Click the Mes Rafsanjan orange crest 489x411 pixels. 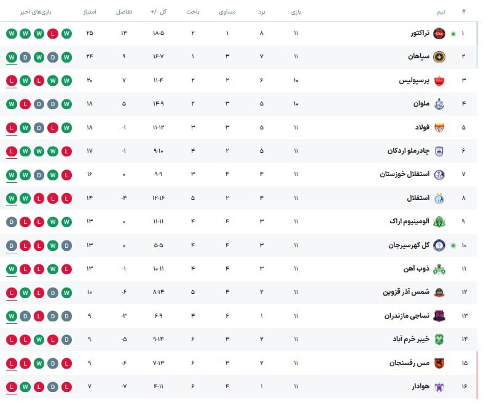pos(439,363)
